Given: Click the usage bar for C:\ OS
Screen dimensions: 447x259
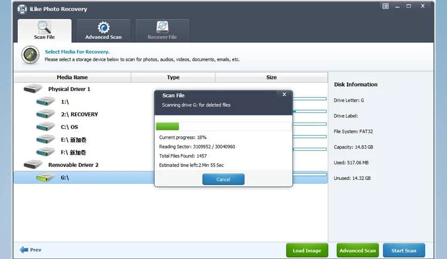Looking at the screenshot, I should (310, 124).
